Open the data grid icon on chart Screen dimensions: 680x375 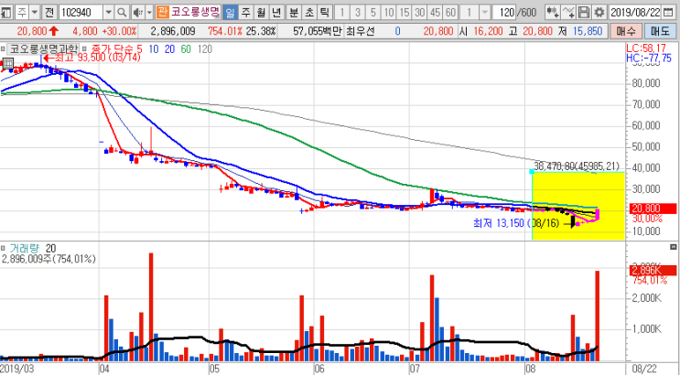[x=8, y=63]
